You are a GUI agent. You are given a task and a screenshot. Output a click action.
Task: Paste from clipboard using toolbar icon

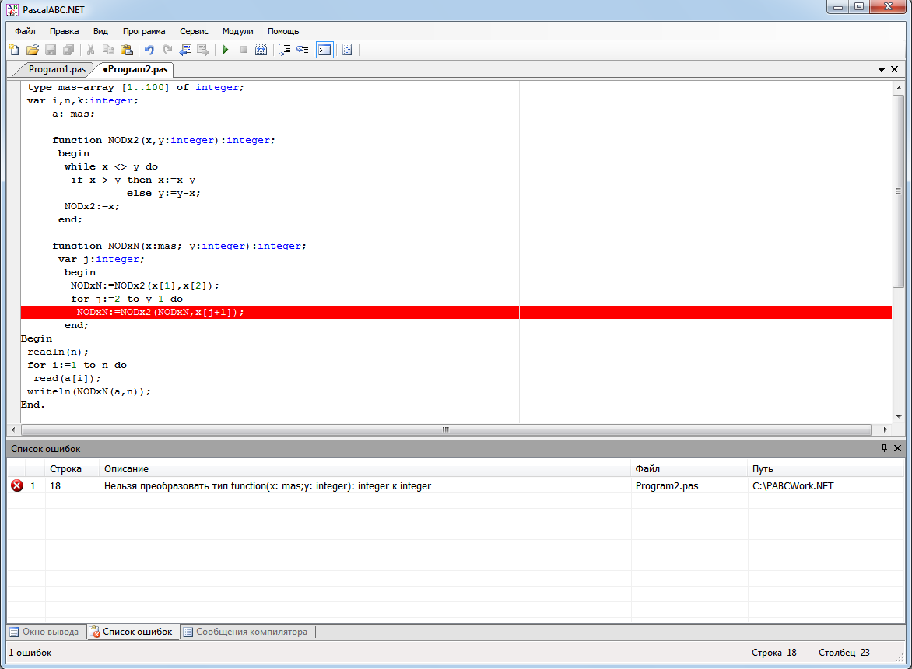pos(127,50)
